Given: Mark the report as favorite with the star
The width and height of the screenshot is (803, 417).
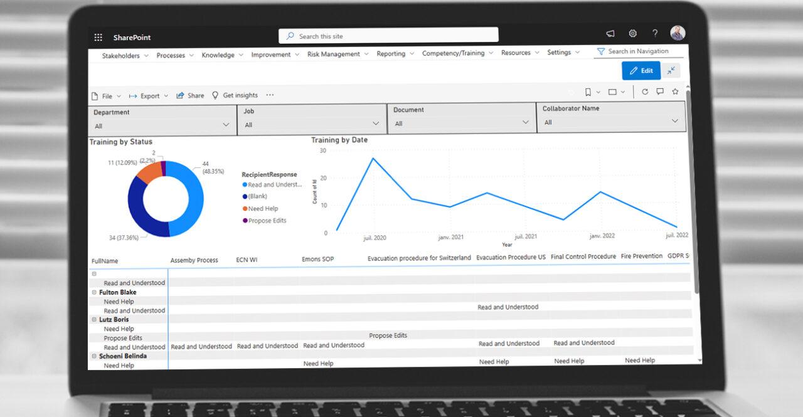Looking at the screenshot, I should pyautogui.click(x=674, y=92).
